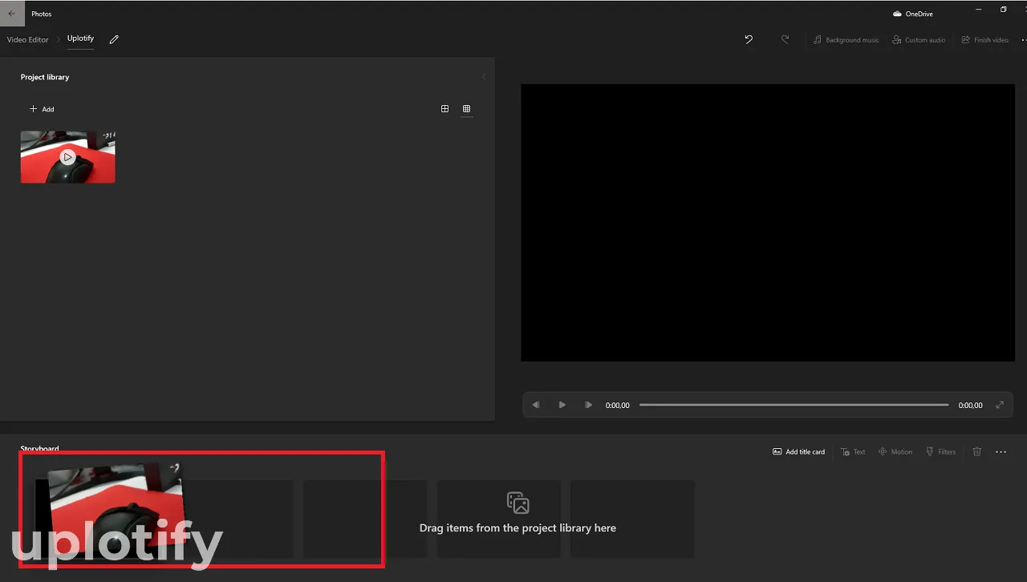1027x582 pixels.
Task: Select the Uplotify project tab
Action: click(x=80, y=38)
